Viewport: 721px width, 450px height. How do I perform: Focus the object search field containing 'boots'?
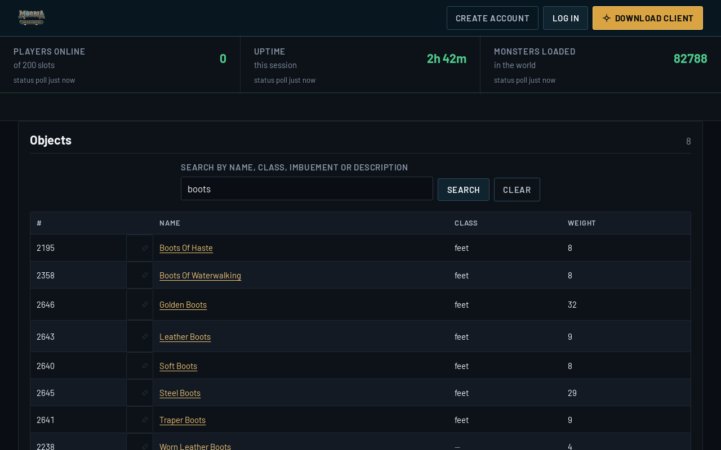307,188
